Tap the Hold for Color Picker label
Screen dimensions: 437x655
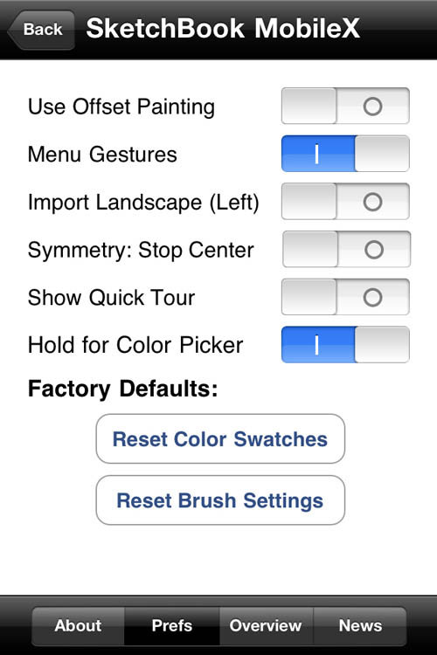coord(135,346)
